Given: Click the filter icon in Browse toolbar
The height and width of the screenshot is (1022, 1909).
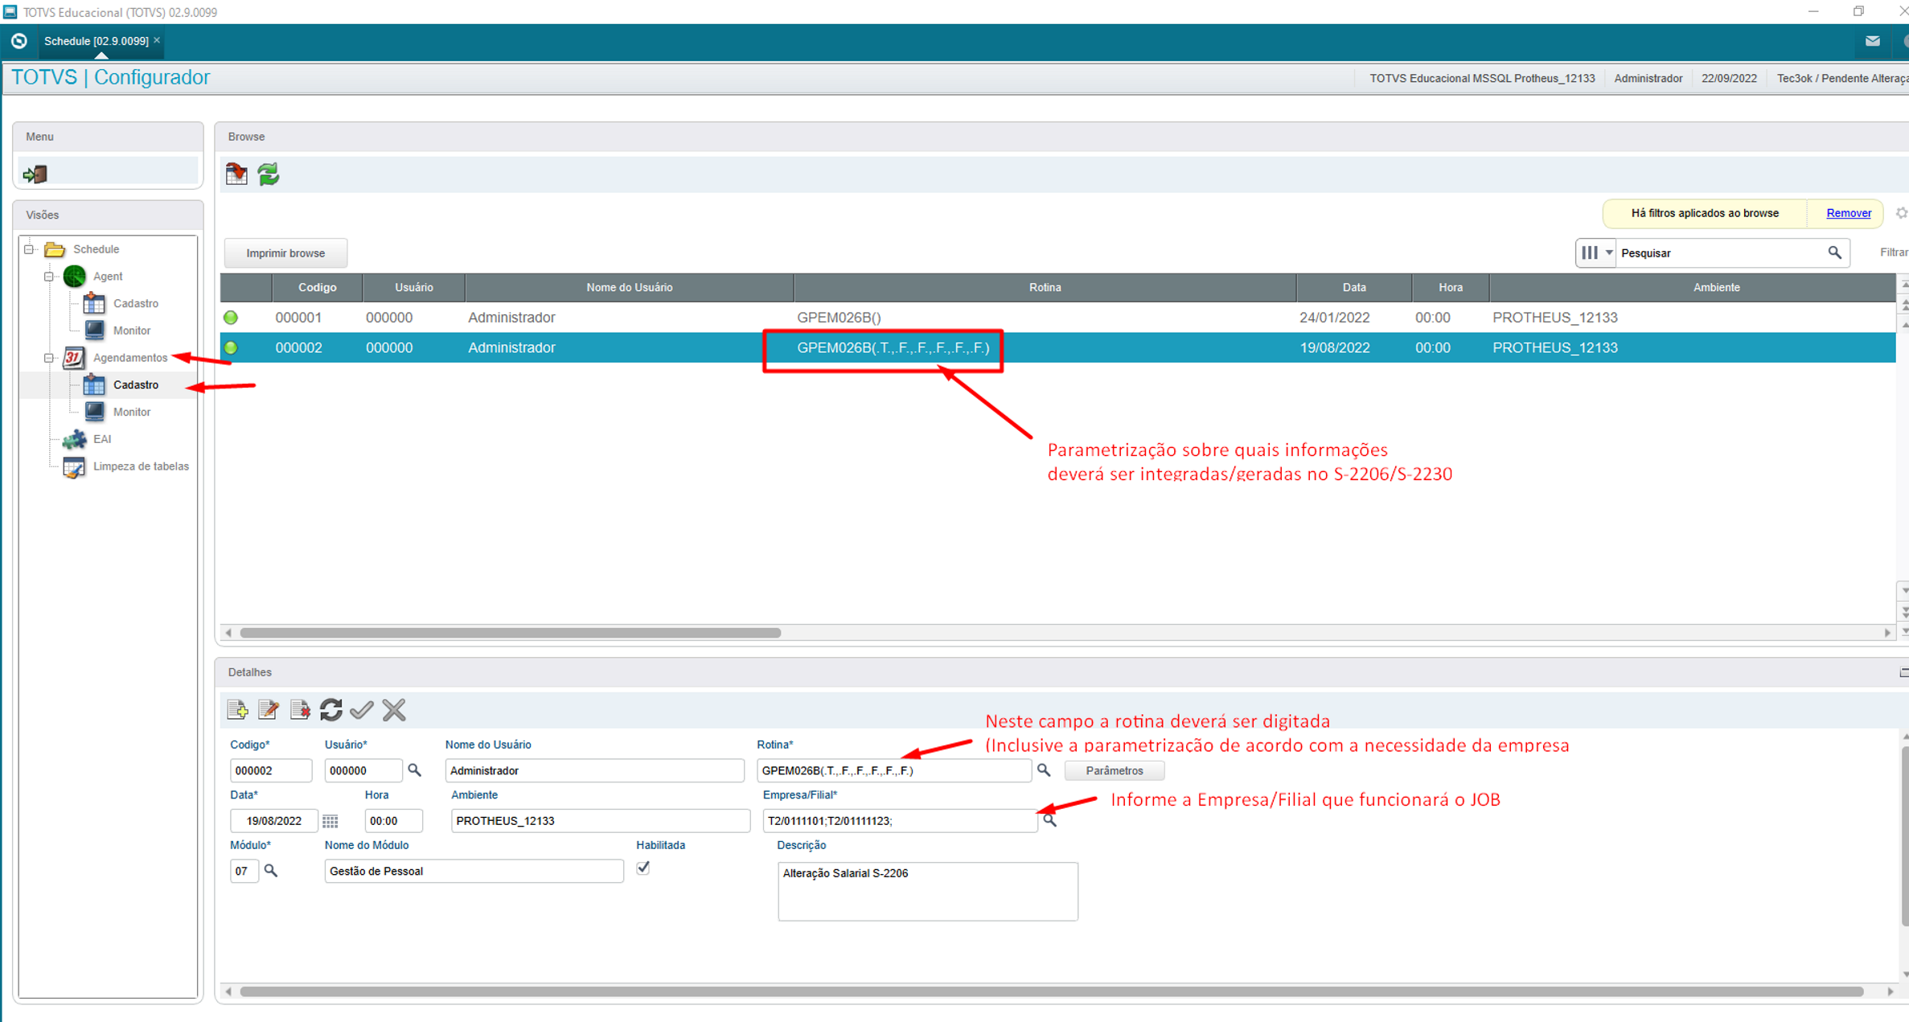Looking at the screenshot, I should click(x=236, y=174).
